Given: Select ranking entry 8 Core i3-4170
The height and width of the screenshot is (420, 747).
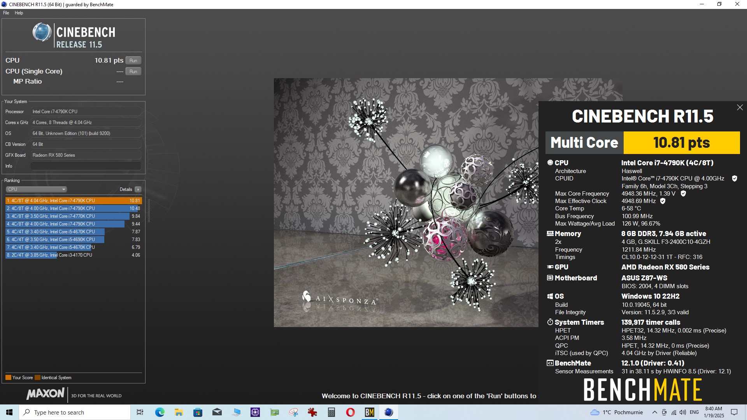Looking at the screenshot, I should (74, 255).
